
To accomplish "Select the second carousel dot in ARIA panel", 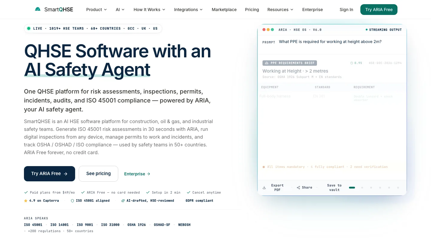I will 362,188.
